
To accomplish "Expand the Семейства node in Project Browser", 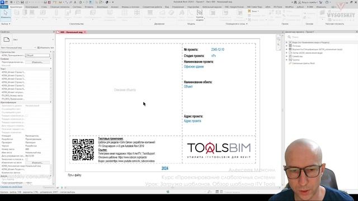I will [287, 56].
